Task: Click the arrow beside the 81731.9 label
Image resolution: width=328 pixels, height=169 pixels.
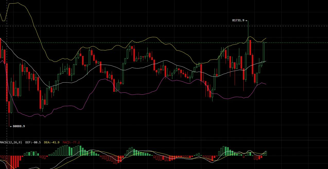Action: click(x=246, y=21)
